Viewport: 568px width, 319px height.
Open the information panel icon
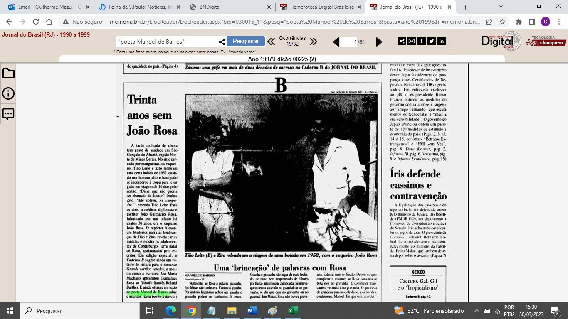click(x=8, y=93)
